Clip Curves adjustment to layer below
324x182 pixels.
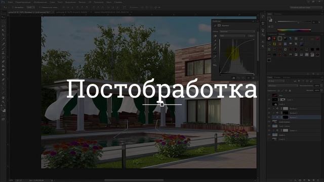coord(233,78)
